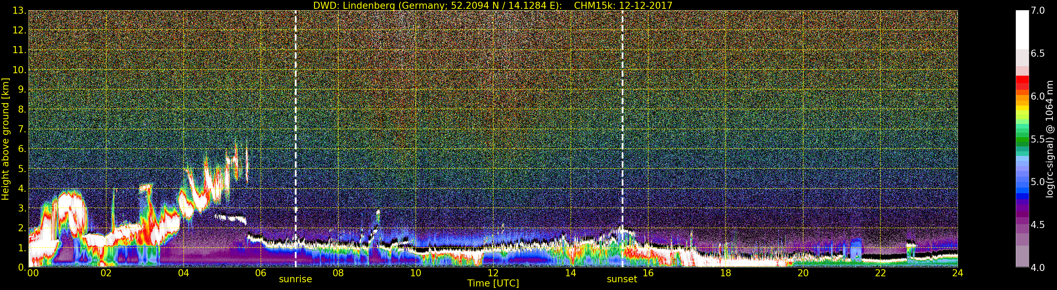Click the "7." height axis tick
Image resolution: width=1057 pixels, height=290 pixels.
tap(22, 129)
